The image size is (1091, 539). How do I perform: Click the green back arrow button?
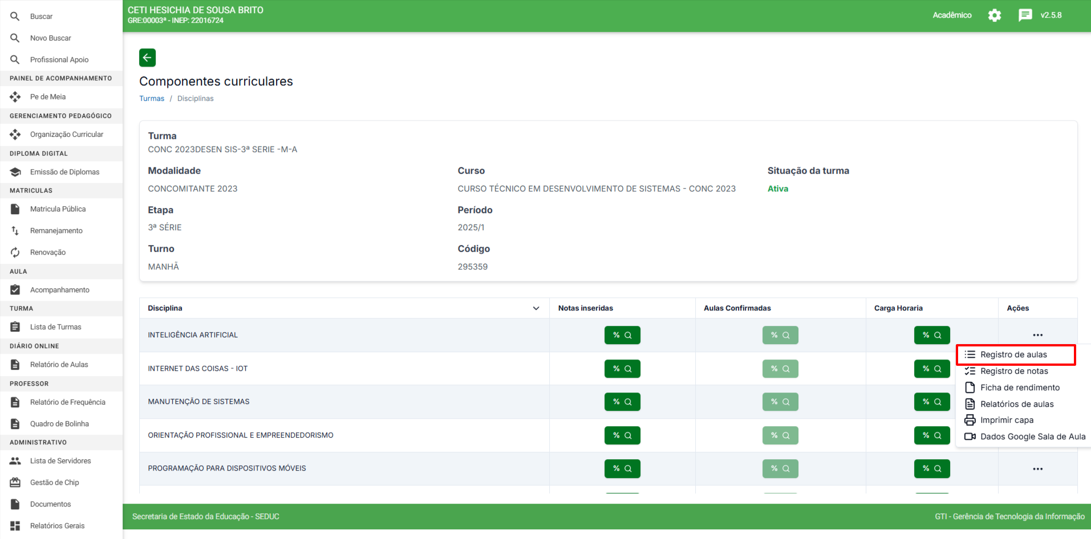pos(147,58)
